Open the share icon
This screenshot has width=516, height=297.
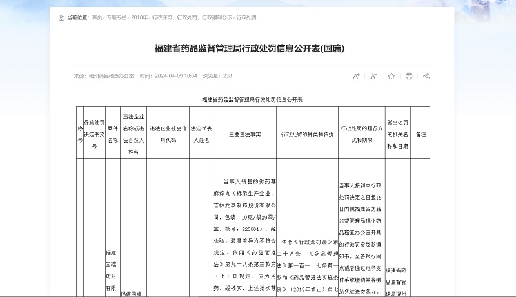[426, 76]
